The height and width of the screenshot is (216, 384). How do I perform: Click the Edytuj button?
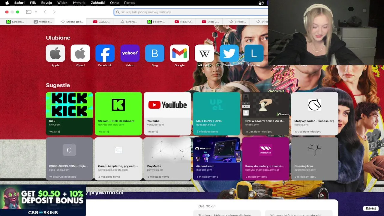tap(371, 208)
